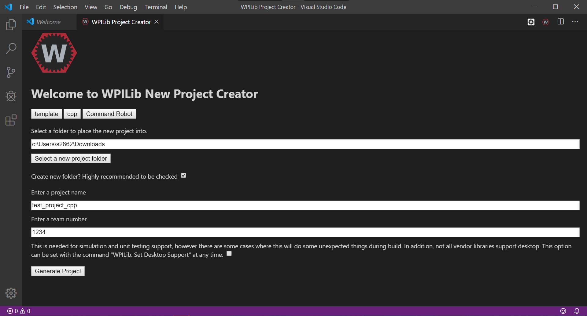Open the Debug view in activity bar

(11, 96)
